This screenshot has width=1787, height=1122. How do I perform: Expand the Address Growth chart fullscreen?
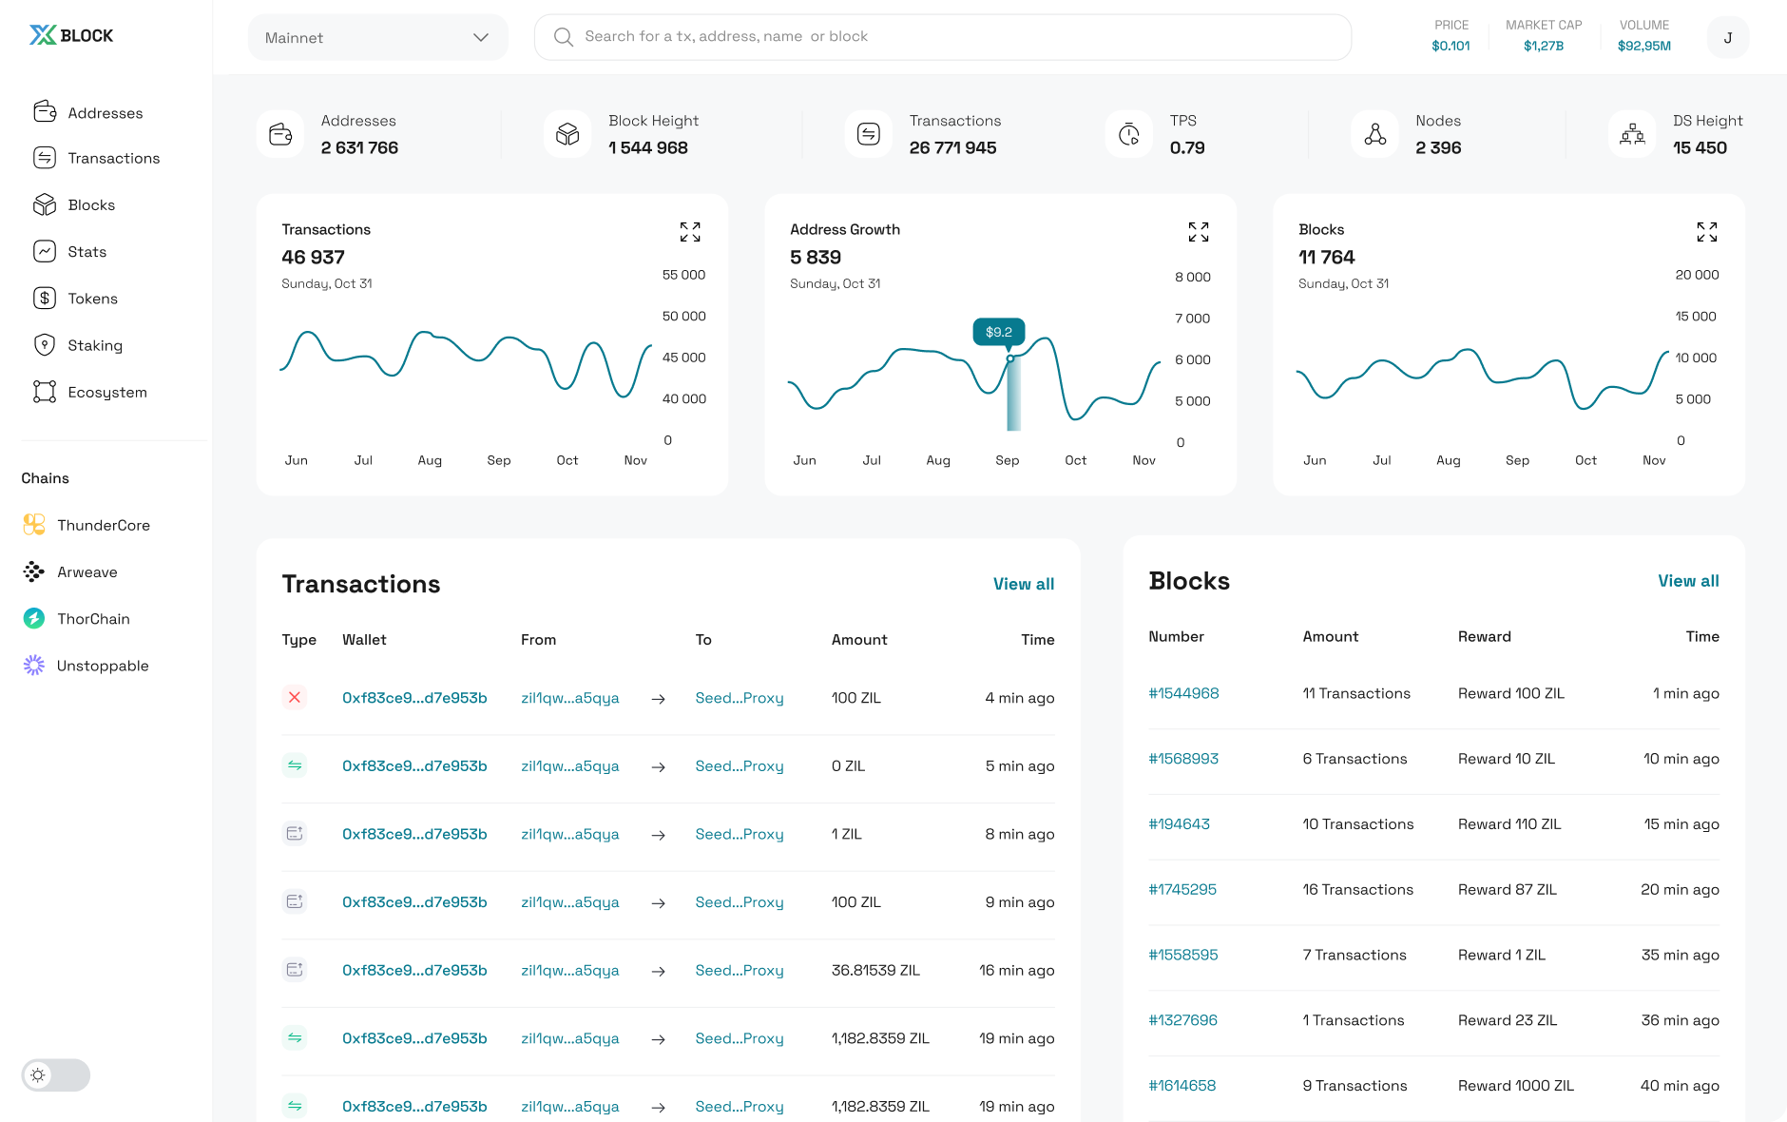click(1199, 232)
